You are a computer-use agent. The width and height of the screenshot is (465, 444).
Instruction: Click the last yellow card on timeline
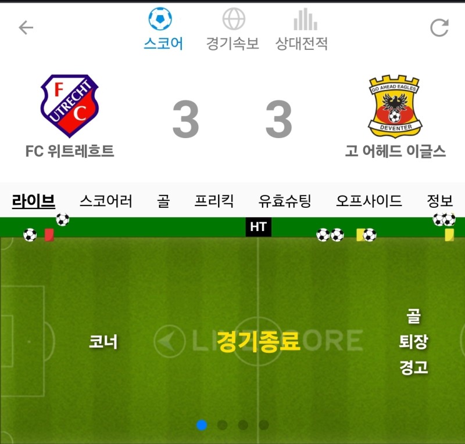[x=449, y=235]
